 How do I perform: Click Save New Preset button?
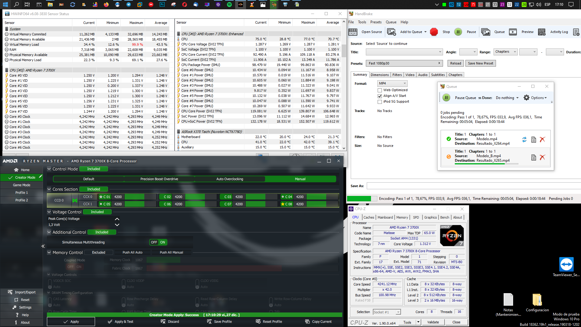[x=481, y=63]
